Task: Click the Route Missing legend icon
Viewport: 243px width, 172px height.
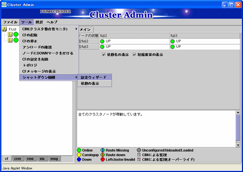Action: (x=102, y=150)
